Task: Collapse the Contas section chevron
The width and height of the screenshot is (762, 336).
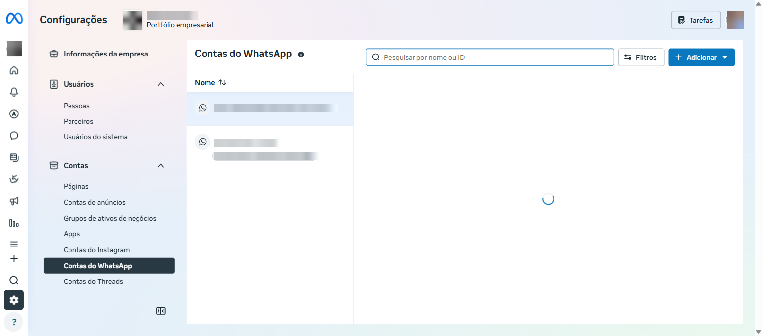Action: 161,166
